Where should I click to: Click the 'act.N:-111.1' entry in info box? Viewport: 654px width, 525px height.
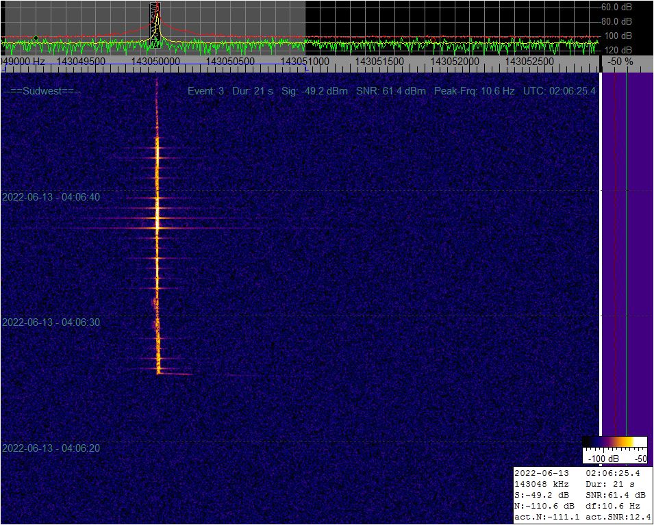(x=546, y=517)
